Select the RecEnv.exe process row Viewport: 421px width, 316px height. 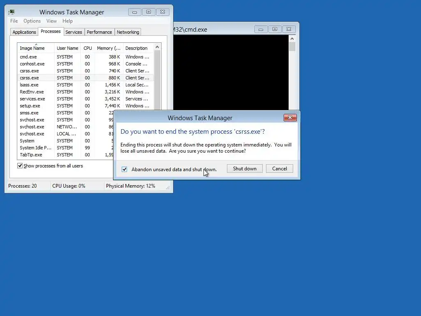[x=86, y=92]
